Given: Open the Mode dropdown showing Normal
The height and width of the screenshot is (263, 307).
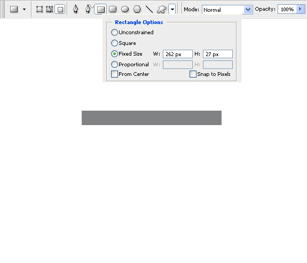Looking at the screenshot, I should tap(227, 10).
